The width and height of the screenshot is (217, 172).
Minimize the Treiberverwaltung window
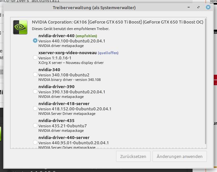pos(189,7)
